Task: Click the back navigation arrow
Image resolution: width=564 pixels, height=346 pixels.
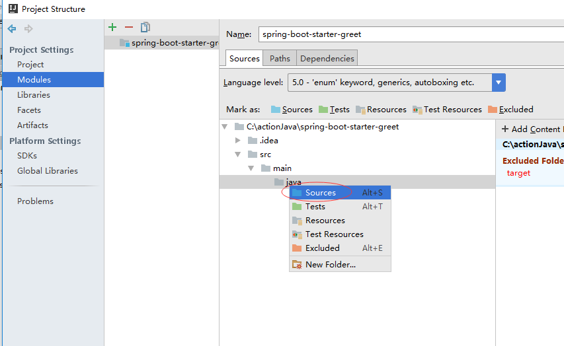Action: coord(12,28)
